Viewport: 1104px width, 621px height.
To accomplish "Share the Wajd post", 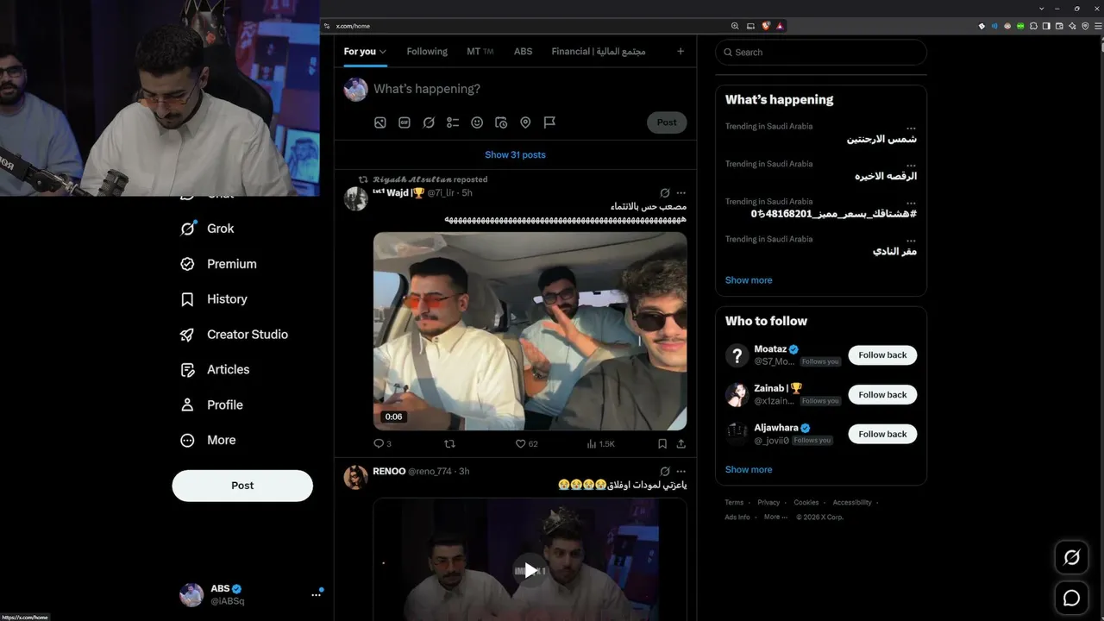I will 681,444.
